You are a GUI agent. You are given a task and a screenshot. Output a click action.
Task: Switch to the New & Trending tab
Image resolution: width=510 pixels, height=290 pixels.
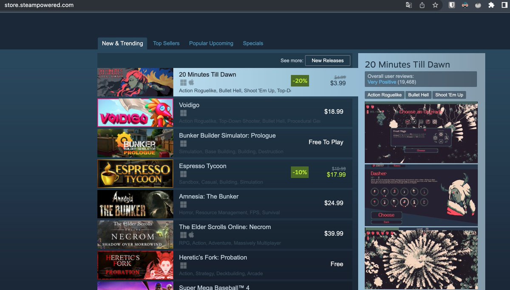(x=122, y=43)
